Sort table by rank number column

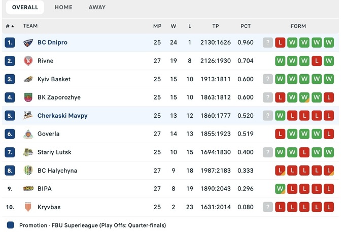click(x=10, y=26)
